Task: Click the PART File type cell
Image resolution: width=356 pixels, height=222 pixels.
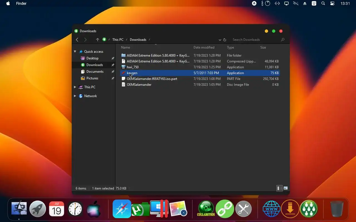Action: 234,79
